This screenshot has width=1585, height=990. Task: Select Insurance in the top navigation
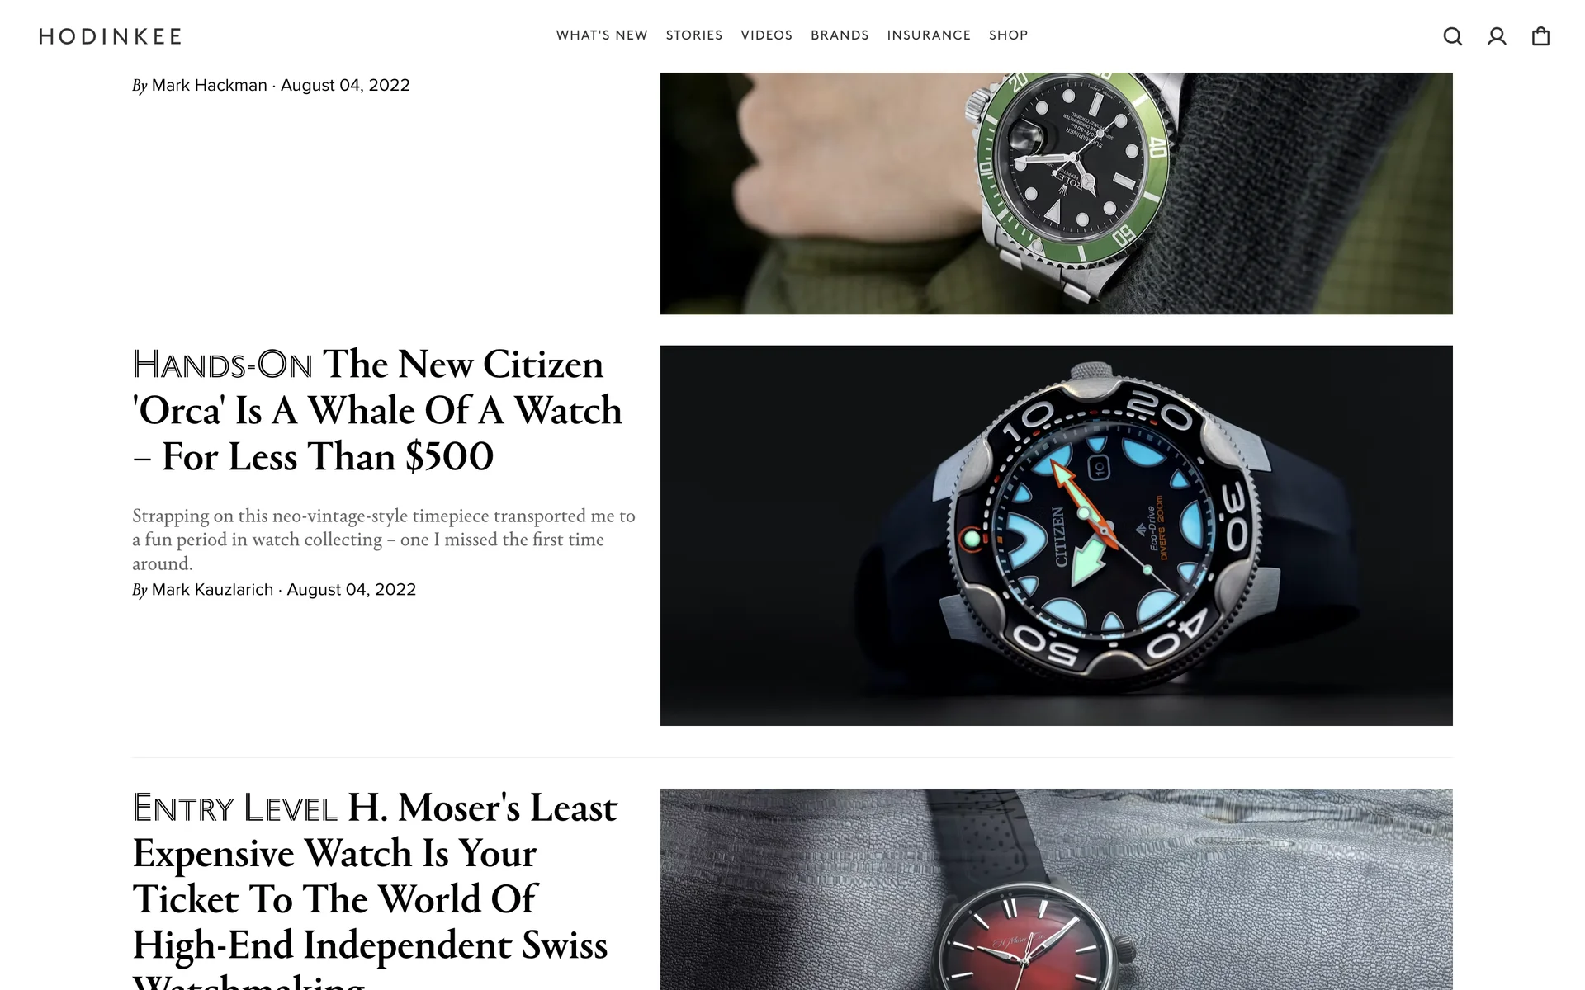tap(929, 35)
